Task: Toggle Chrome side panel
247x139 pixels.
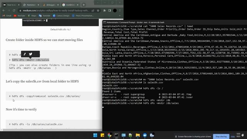Action: tap(110, 10)
